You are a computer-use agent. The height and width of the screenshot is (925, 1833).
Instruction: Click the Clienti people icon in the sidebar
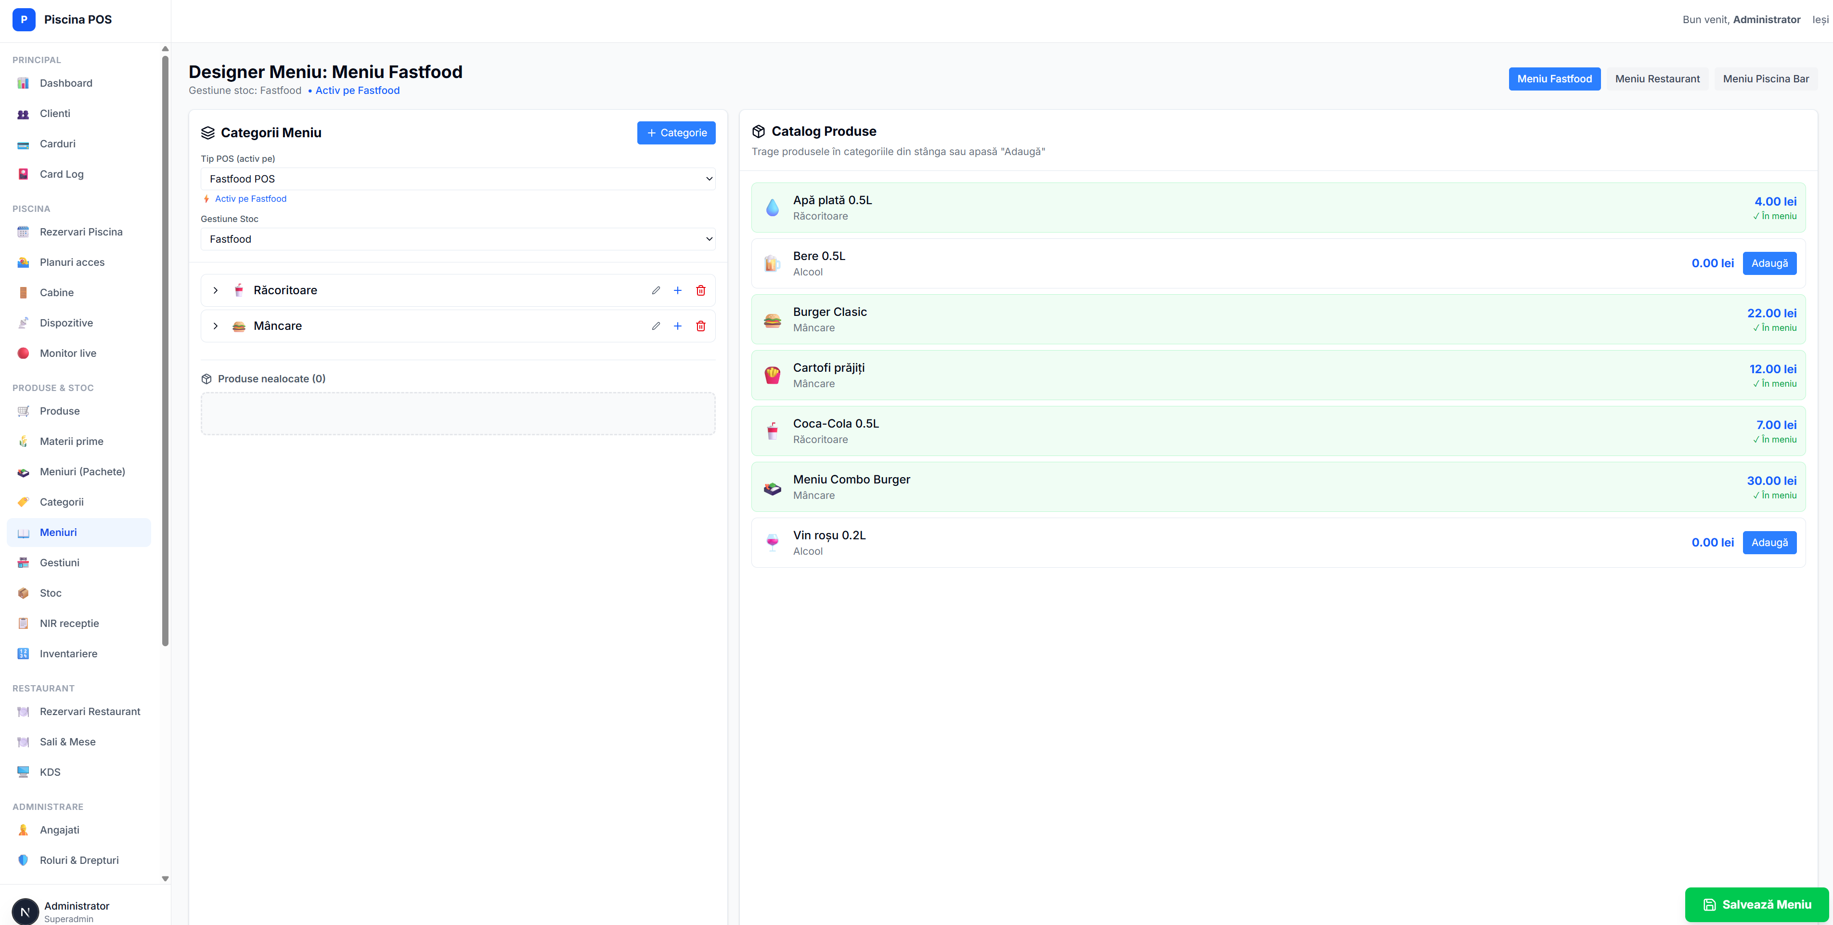pyautogui.click(x=24, y=114)
